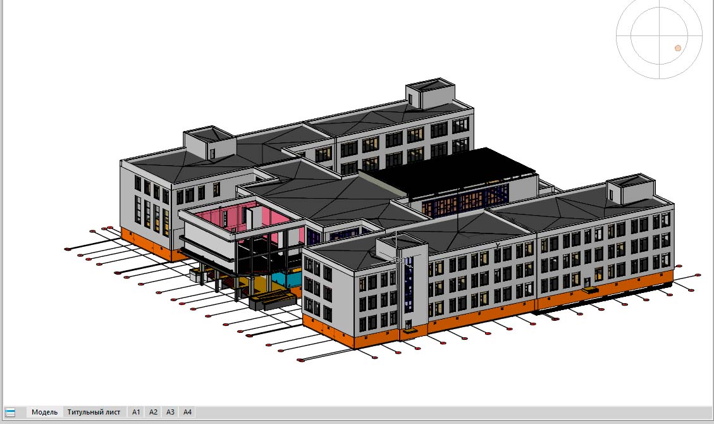Screen dimensions: 714x424
Task: Select the A1 sheet tab
Action: (x=136, y=412)
